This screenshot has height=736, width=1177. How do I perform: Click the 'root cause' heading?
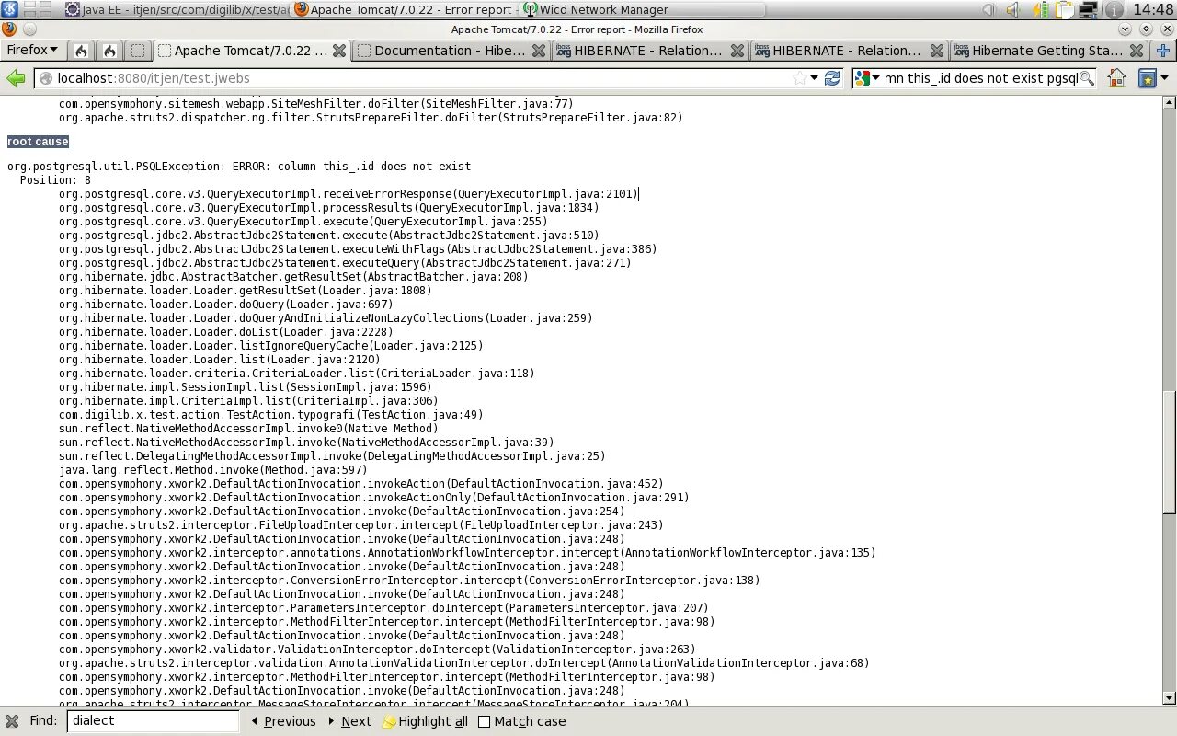point(38,141)
